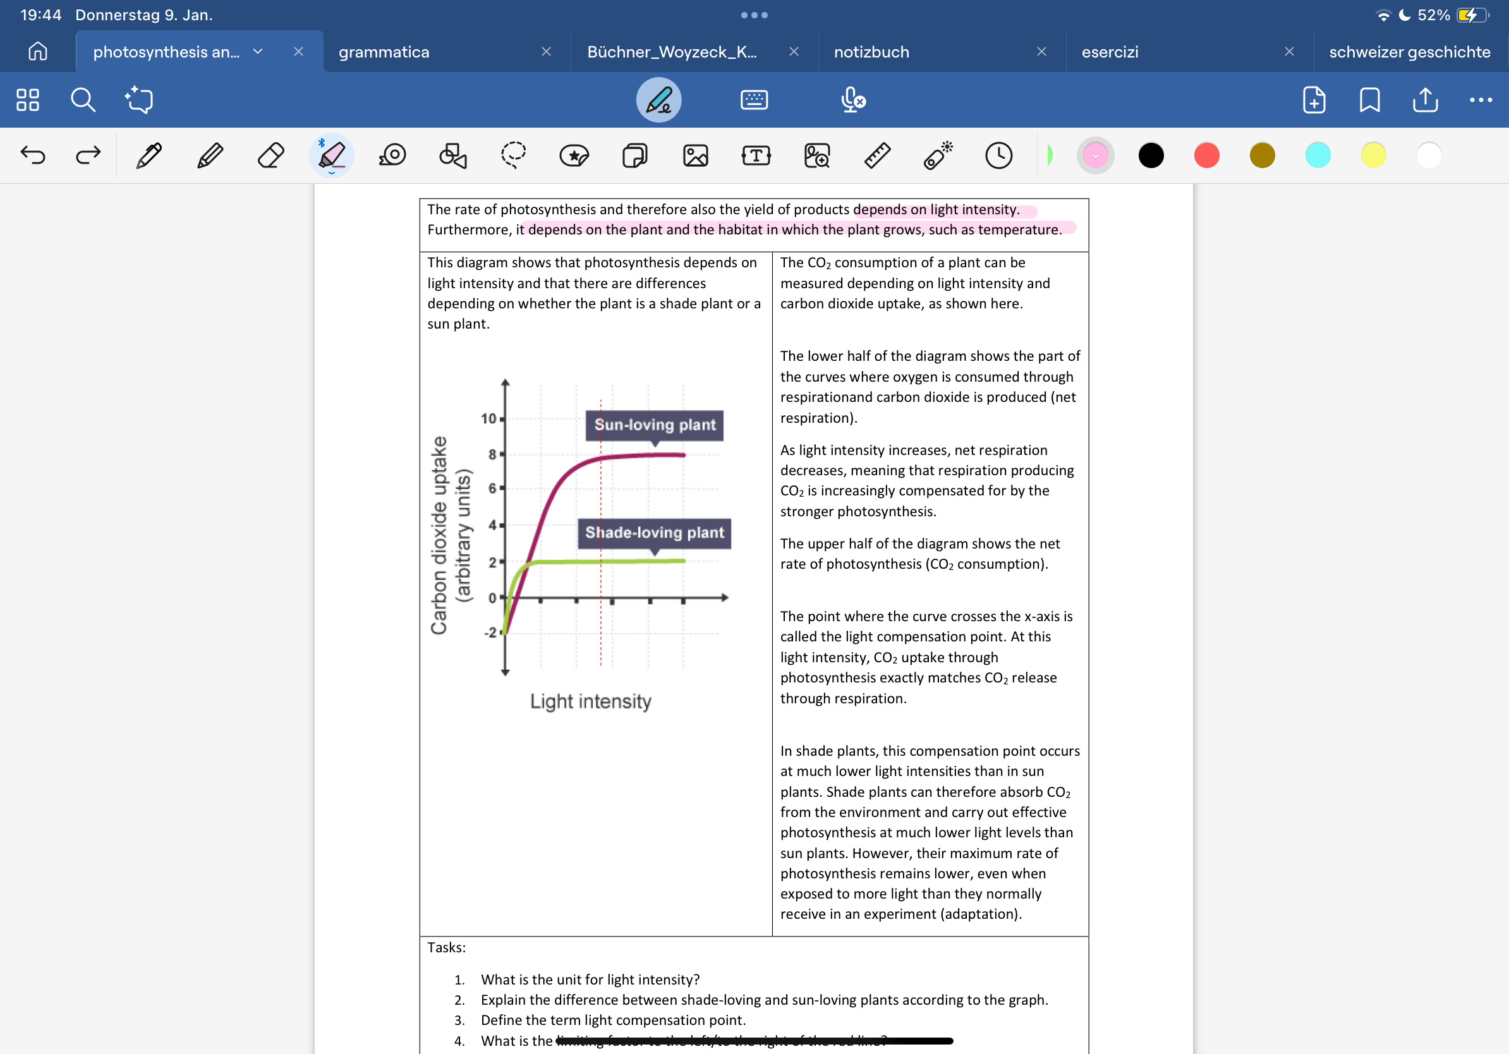This screenshot has height=1054, width=1509.
Task: Tap task 'What is the unit for light intensity?'
Action: (x=590, y=979)
